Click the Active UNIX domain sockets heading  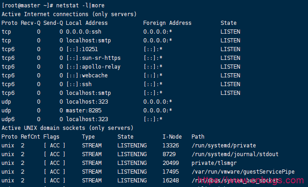coord(67,128)
